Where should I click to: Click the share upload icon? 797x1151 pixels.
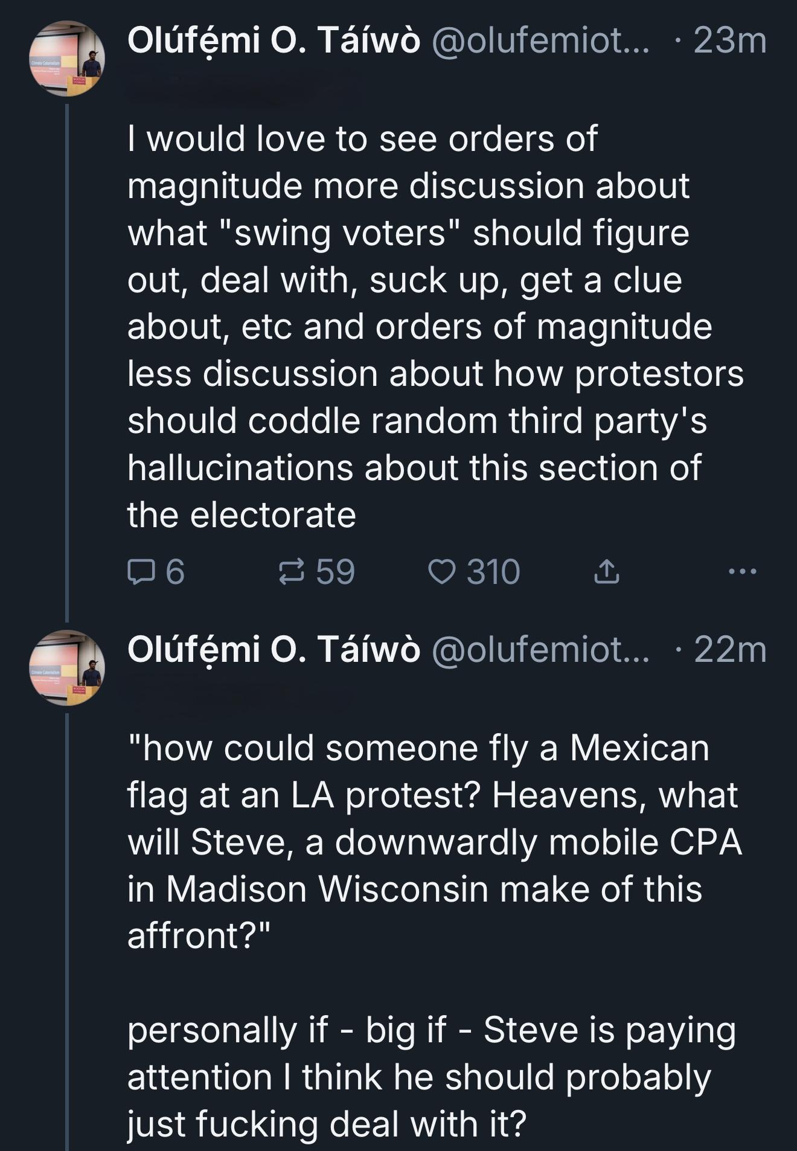(606, 571)
